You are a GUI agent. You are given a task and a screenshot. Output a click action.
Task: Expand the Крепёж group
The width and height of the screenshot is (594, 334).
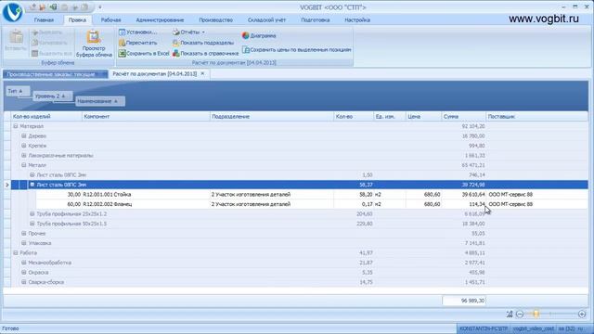pyautogui.click(x=24, y=146)
